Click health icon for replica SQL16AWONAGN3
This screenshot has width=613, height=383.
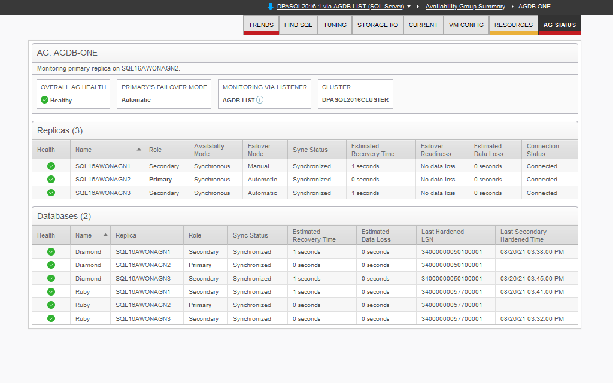coord(51,193)
